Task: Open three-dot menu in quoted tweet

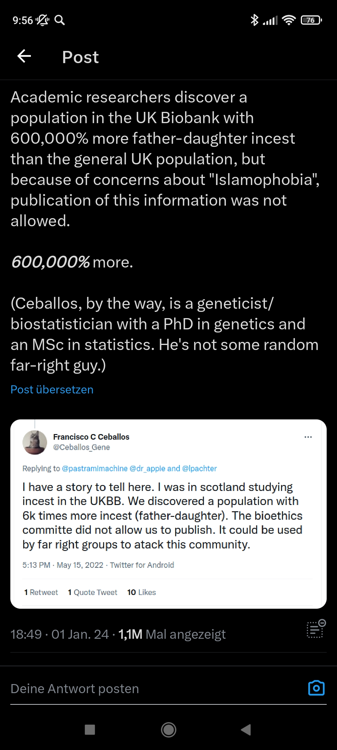Action: tap(308, 437)
